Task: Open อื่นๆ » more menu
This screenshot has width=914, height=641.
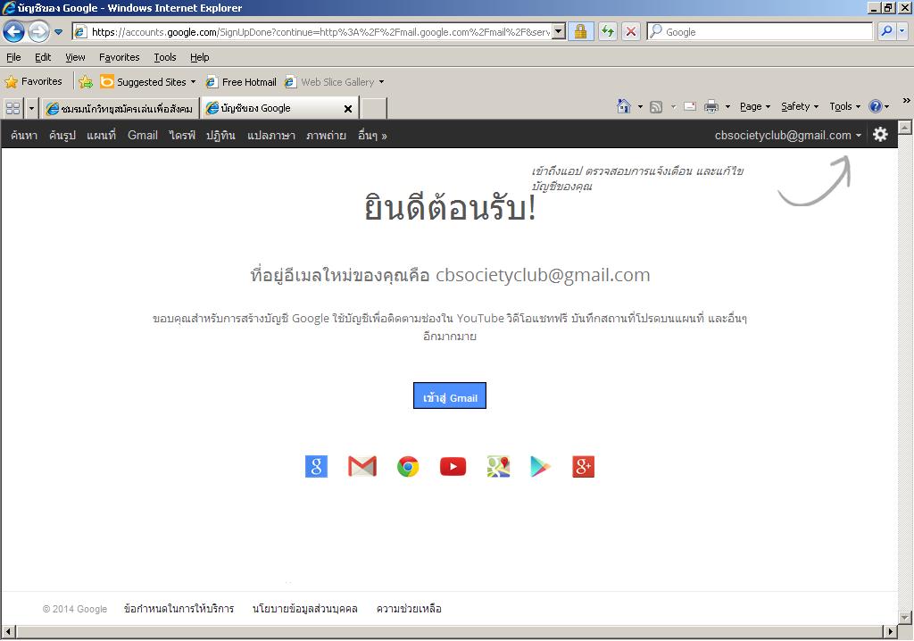Action: coord(372,136)
